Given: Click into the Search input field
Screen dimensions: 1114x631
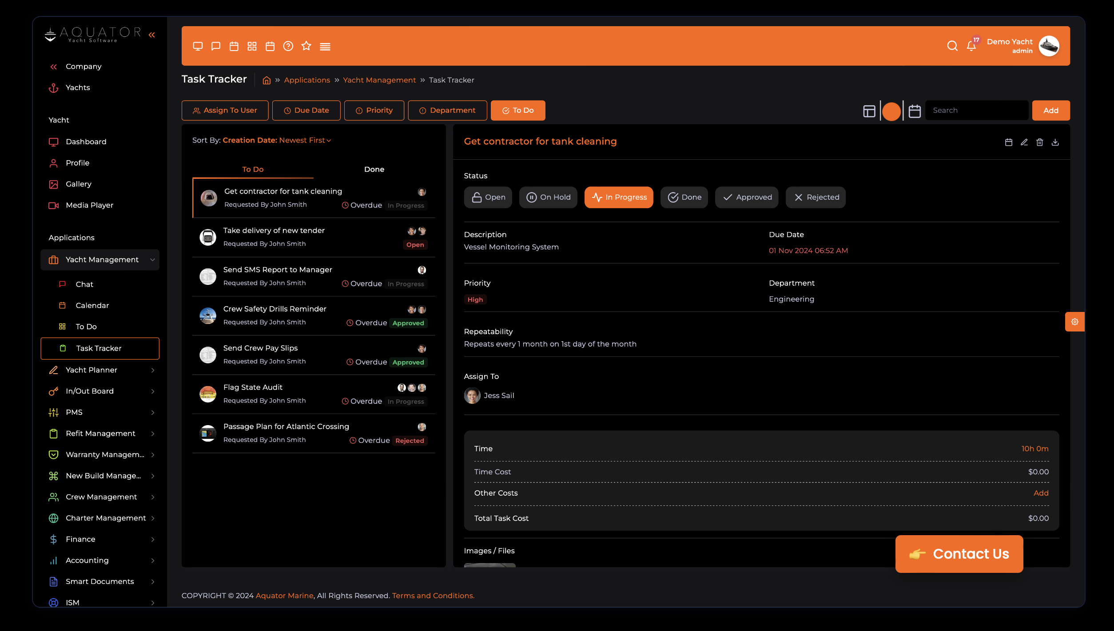Looking at the screenshot, I should [x=976, y=110].
